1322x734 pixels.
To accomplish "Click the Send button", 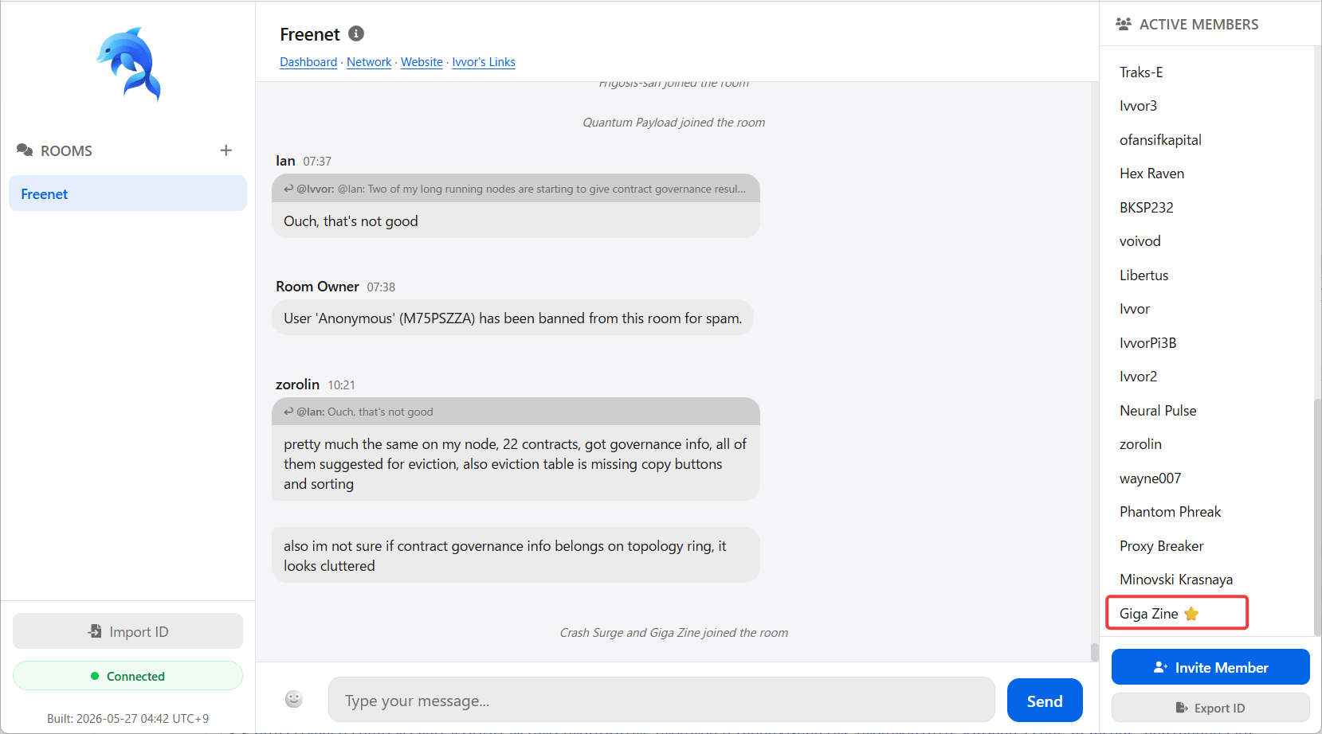I will click(x=1045, y=701).
